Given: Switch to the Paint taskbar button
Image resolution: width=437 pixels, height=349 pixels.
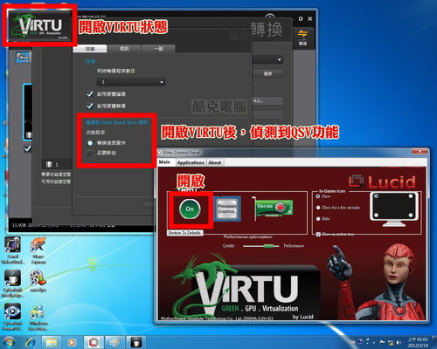Looking at the screenshot, I should 114,342.
